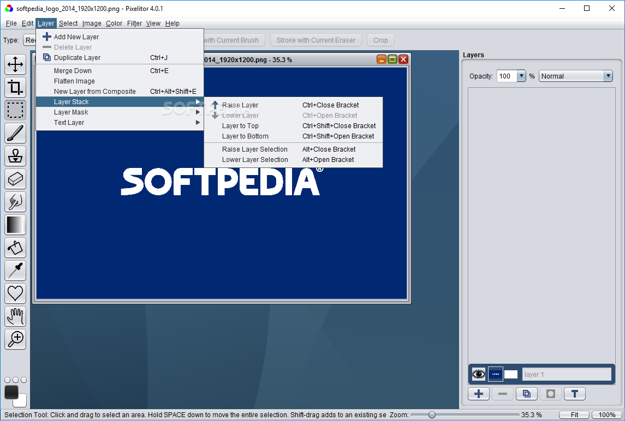Screen dimensions: 625x421
Task: Click duplicate layer button in Layers panel
Action: pos(527,394)
